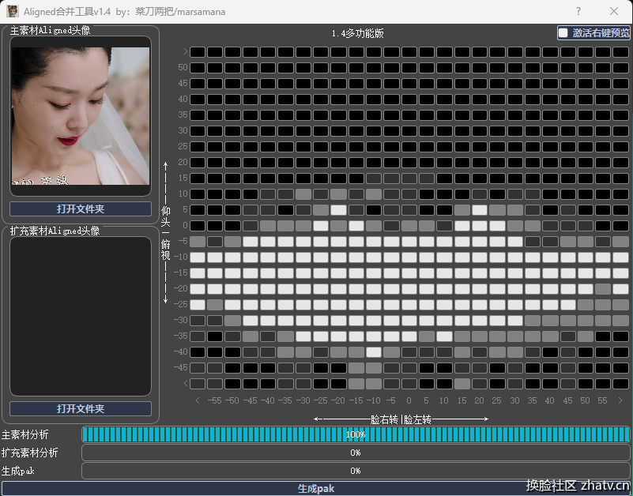Click the empty 扩充素材 preview panel
This screenshot has width=633, height=496.
(81, 316)
